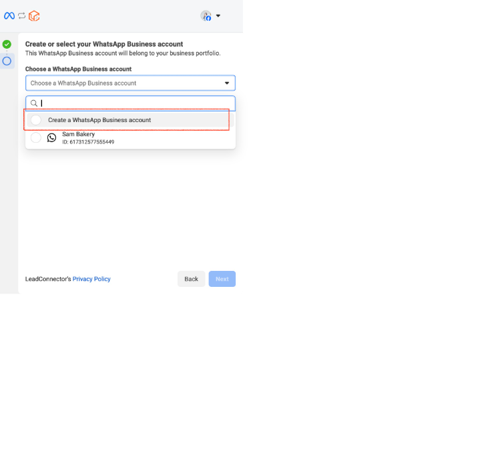Open the Choose a WhatsApp Business account dropdown

(130, 83)
